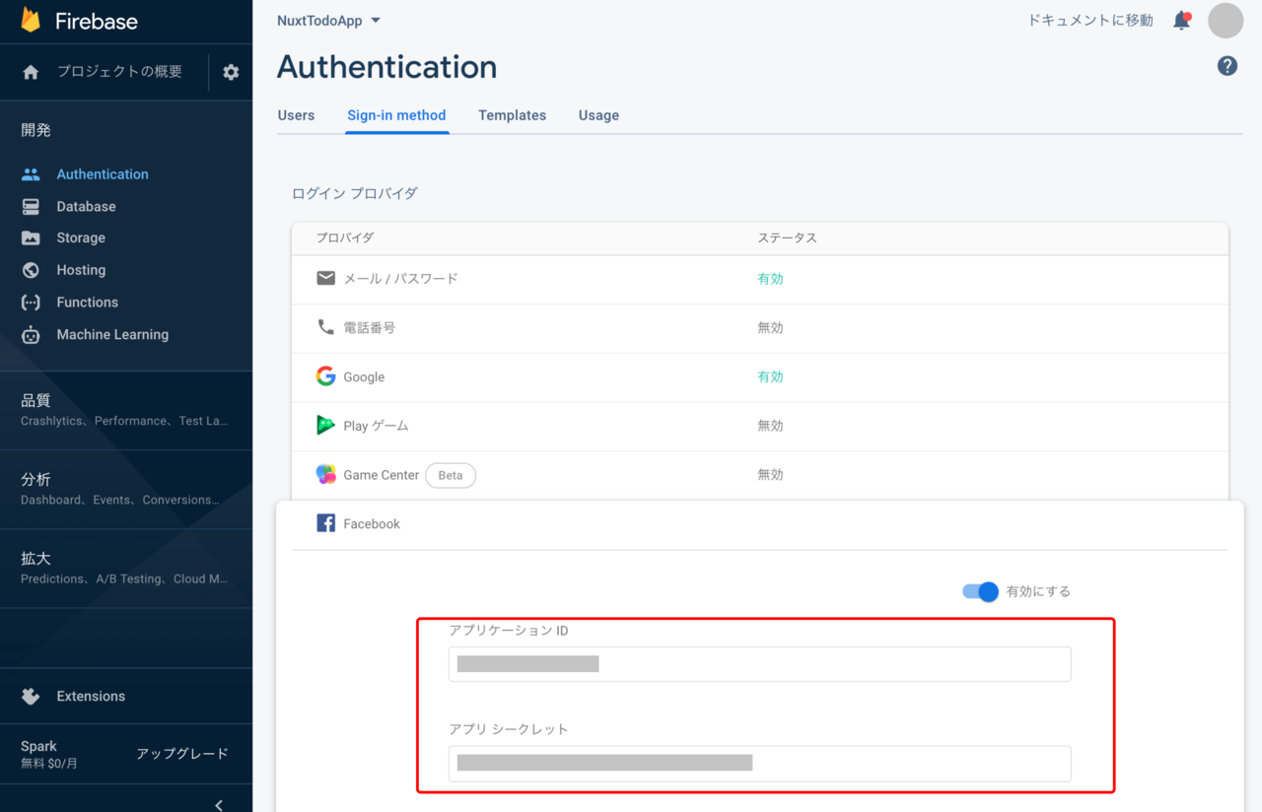The height and width of the screenshot is (812, 1262).
Task: Click the Facebook panel header
Action: pyautogui.click(x=759, y=524)
